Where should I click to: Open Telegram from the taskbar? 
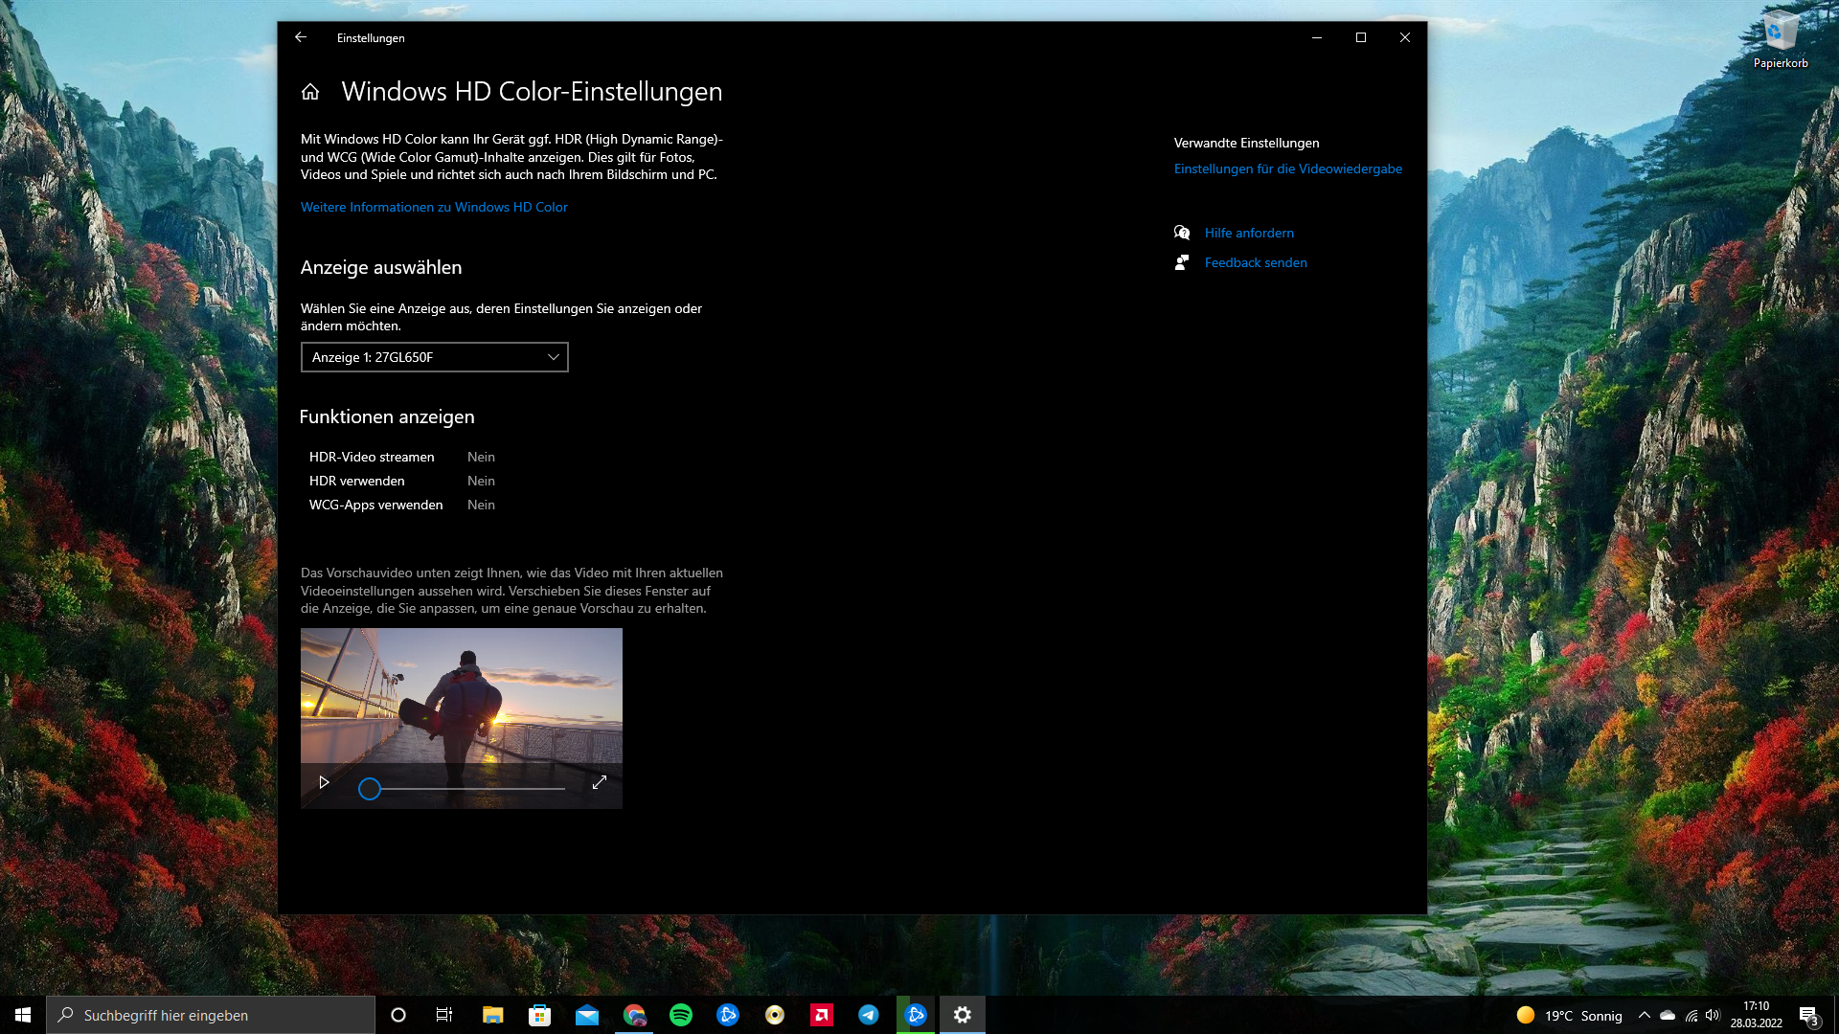point(869,1015)
